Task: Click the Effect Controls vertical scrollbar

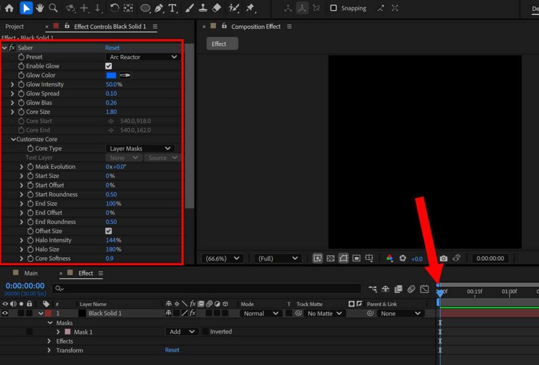Action: [x=189, y=125]
